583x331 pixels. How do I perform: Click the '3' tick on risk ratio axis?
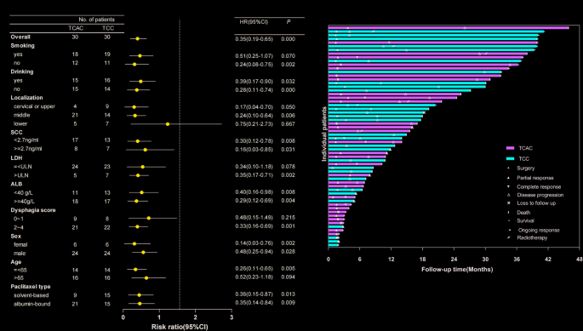pyautogui.click(x=231, y=317)
